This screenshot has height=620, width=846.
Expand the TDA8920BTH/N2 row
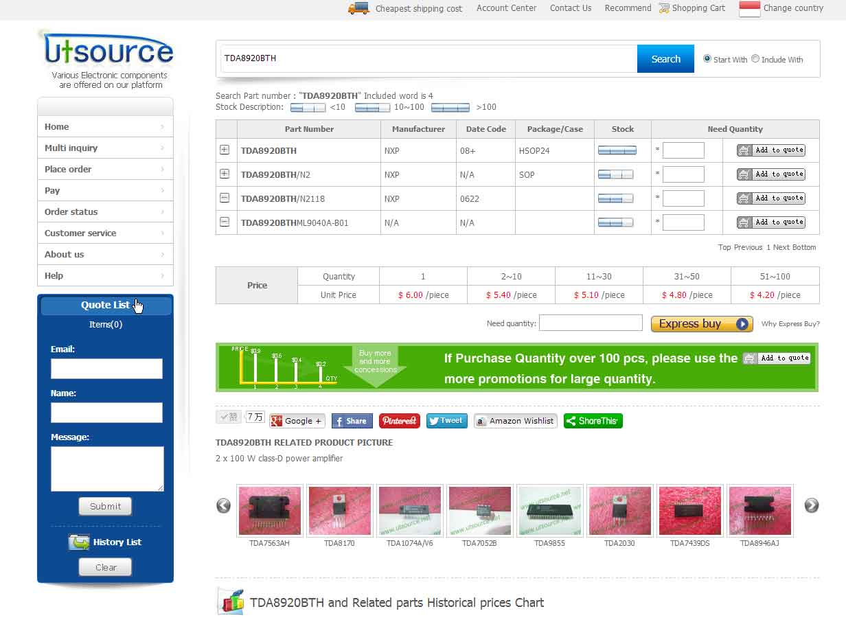[x=225, y=174]
